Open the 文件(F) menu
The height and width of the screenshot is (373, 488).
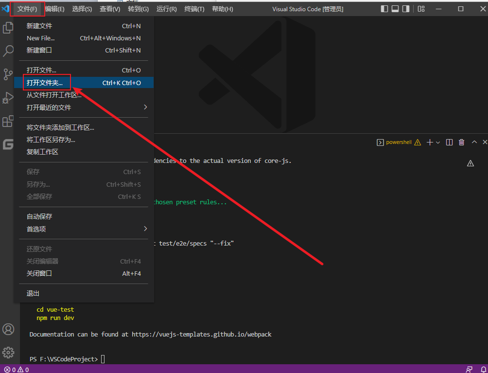[27, 9]
